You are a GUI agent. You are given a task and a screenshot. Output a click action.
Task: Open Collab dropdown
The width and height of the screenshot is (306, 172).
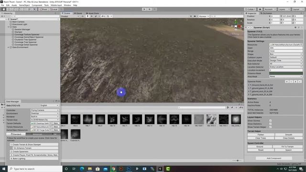coord(251,9)
